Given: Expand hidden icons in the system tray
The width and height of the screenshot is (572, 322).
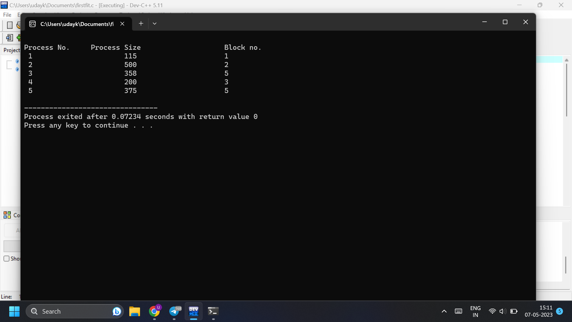Looking at the screenshot, I should [x=444, y=311].
